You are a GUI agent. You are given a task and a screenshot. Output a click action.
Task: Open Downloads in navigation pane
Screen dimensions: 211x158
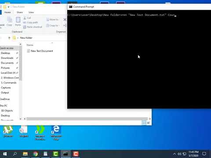click(x=7, y=58)
